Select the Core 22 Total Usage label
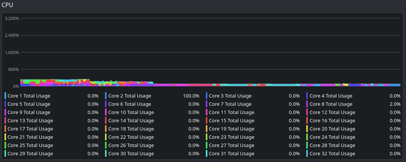Screen dimensions: 406x162 pos(131,137)
